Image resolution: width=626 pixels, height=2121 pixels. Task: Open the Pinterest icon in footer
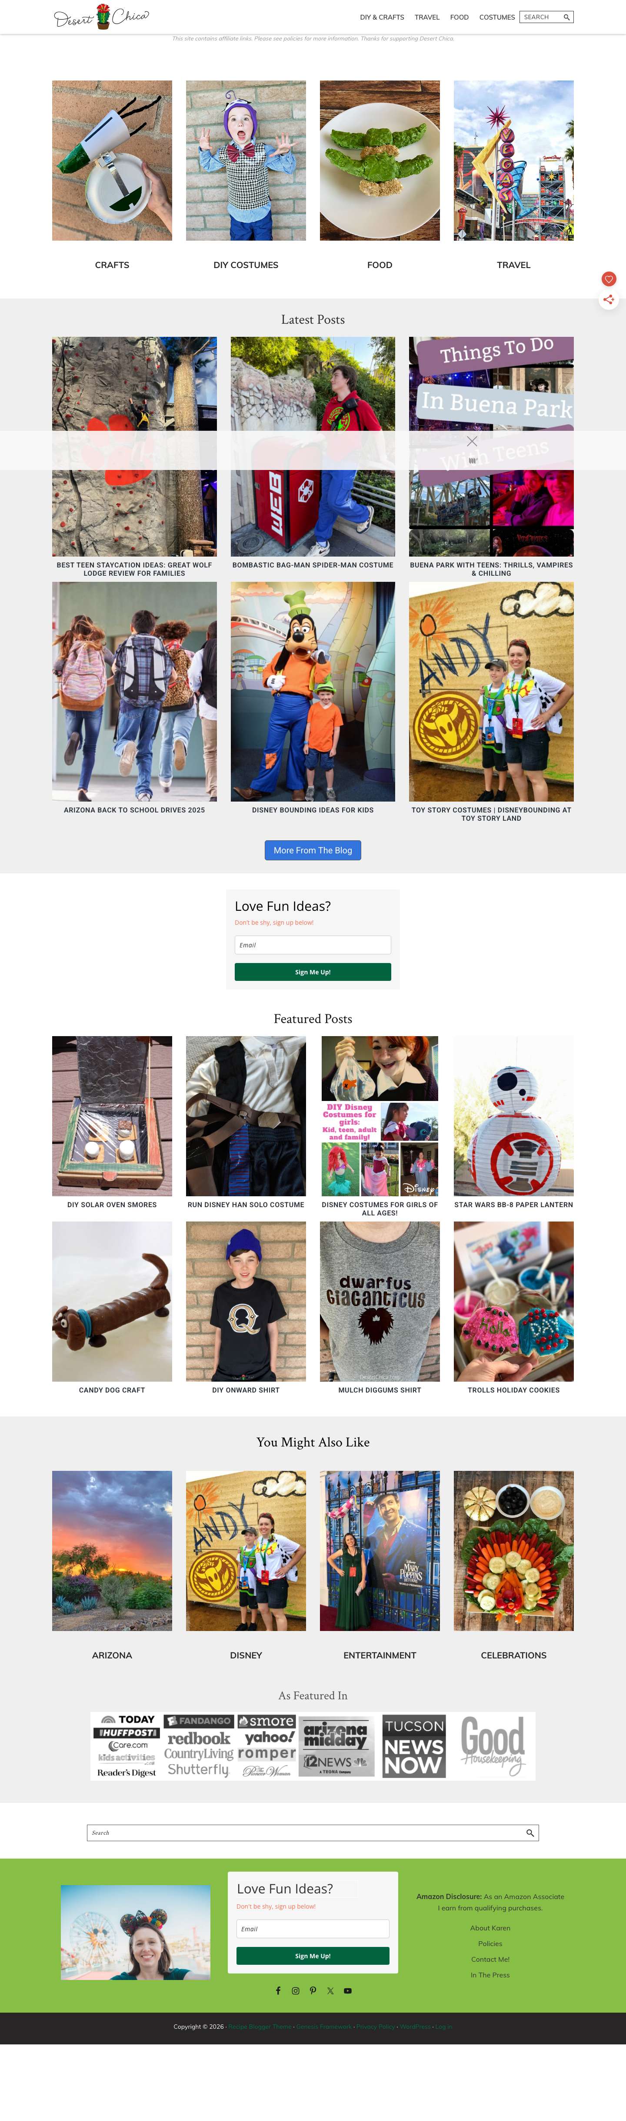coord(313,1991)
